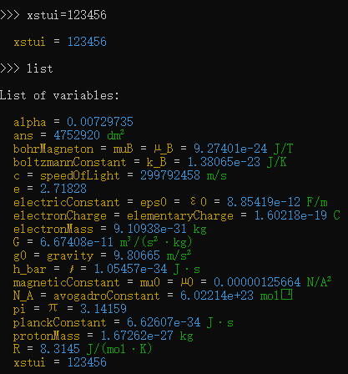Click the 'List of variables:' heading
This screenshot has height=374, width=348.
click(59, 95)
